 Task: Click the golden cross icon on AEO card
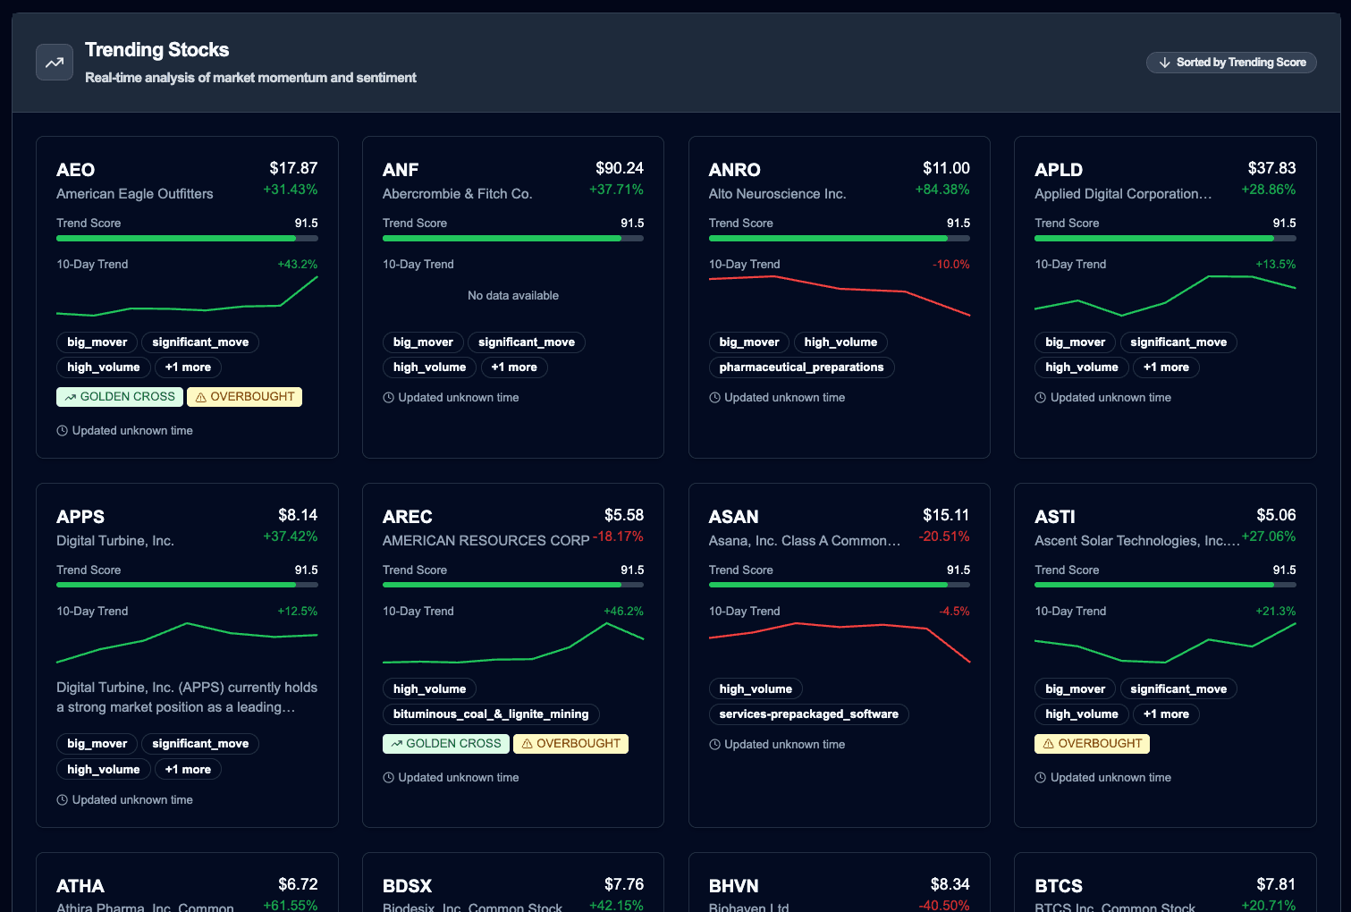pos(70,396)
